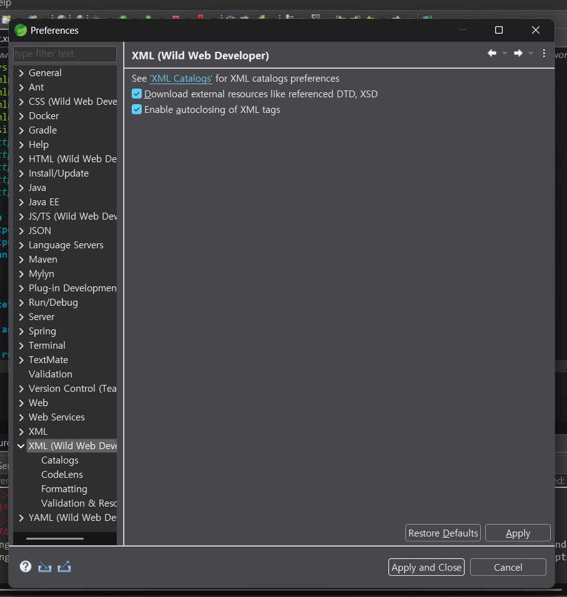The width and height of the screenshot is (567, 597).
Task: Select the Web preference category
Action: click(x=39, y=403)
